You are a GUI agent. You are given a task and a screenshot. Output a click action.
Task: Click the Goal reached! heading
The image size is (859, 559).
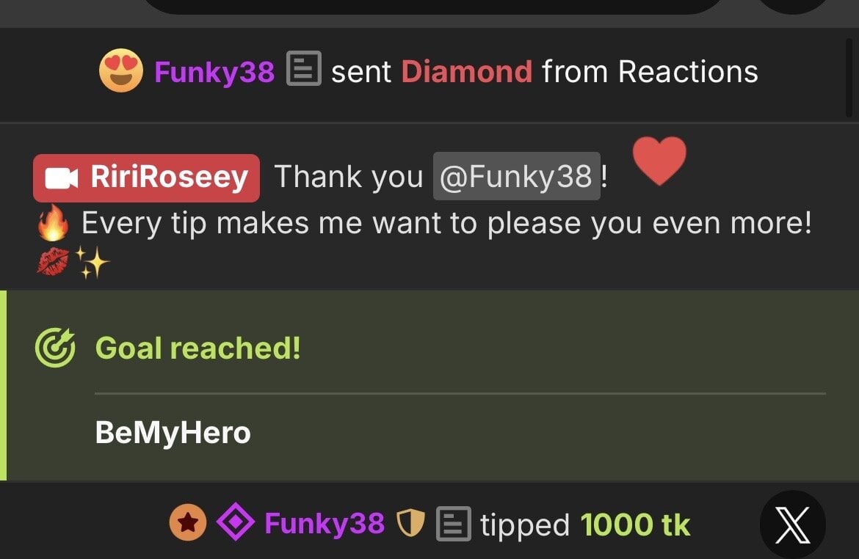pyautogui.click(x=197, y=348)
